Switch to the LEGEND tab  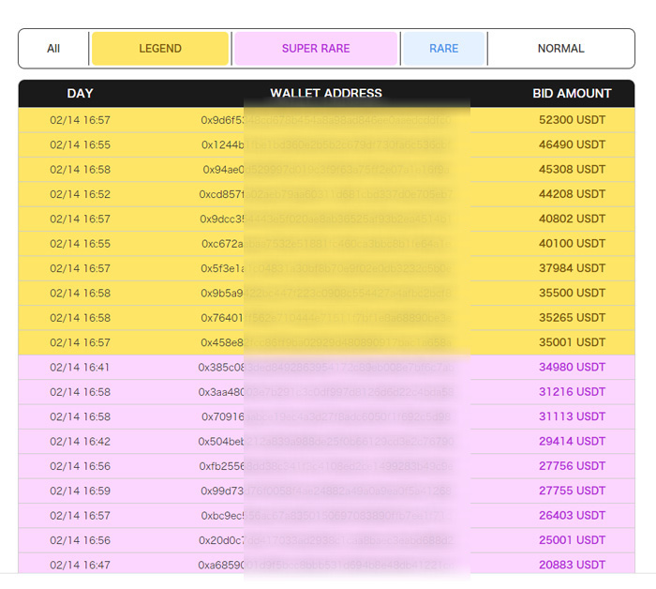pos(160,49)
